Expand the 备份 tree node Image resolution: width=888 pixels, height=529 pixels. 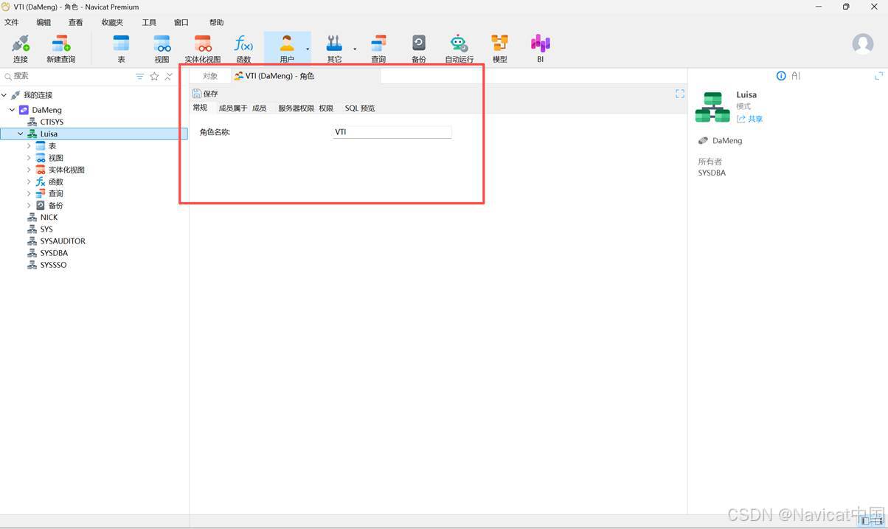click(x=29, y=205)
